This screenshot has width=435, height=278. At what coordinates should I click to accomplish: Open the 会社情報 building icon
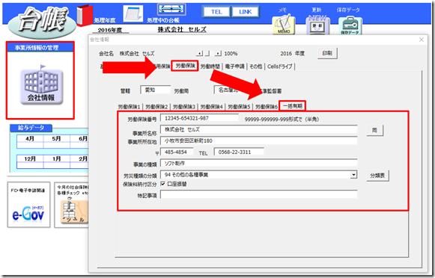pyautogui.click(x=41, y=87)
